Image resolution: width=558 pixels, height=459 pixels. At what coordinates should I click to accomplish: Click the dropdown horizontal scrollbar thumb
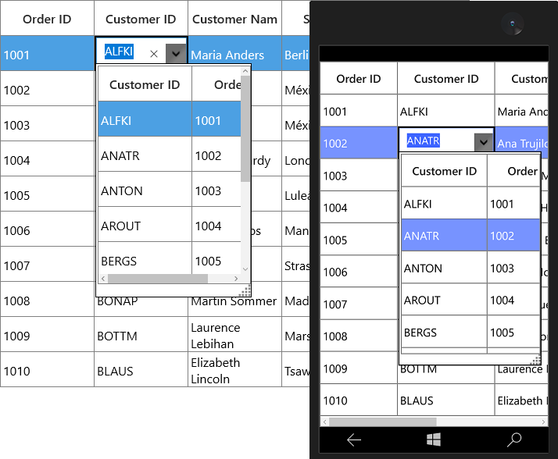click(x=158, y=279)
